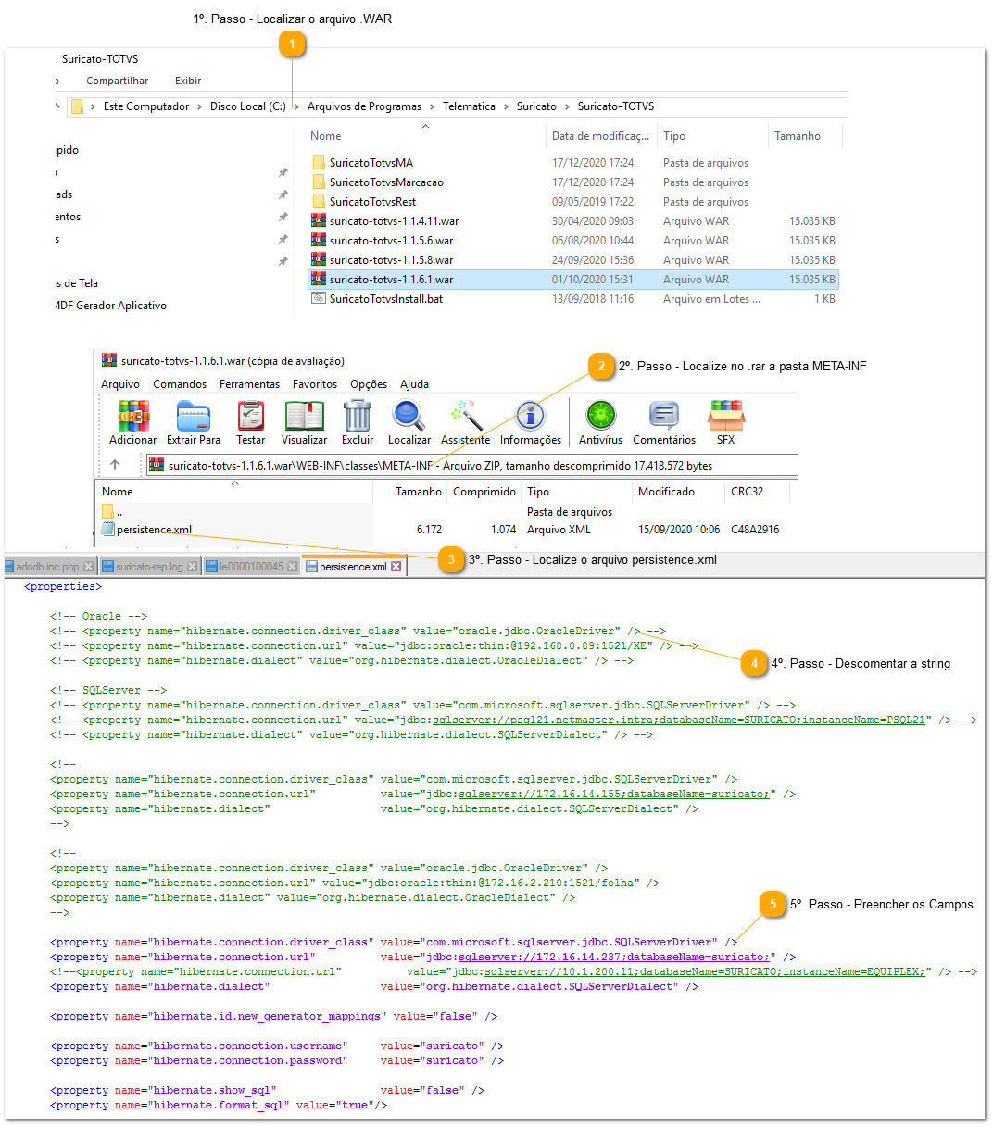This screenshot has height=1127, width=993.
Task: Sort files by Data de modificação column
Action: pyautogui.click(x=599, y=136)
